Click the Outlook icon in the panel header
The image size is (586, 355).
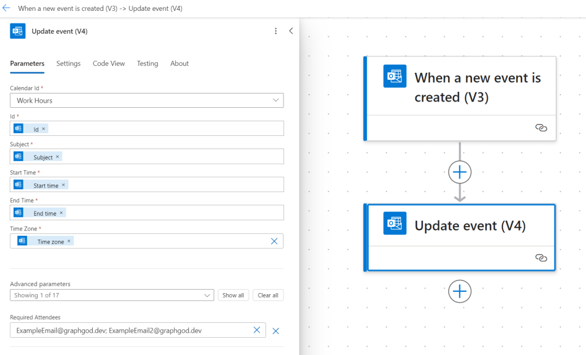coord(17,31)
